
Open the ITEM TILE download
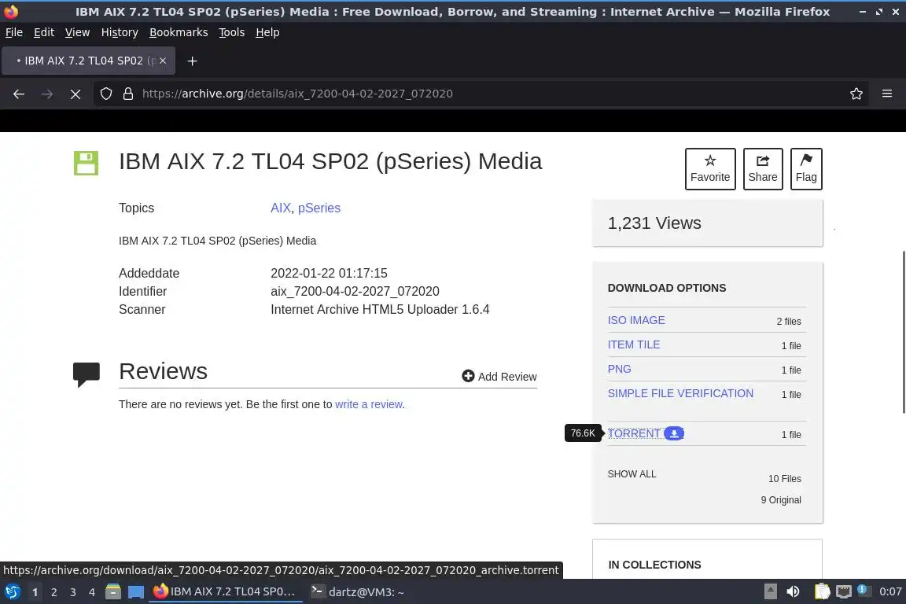point(634,344)
